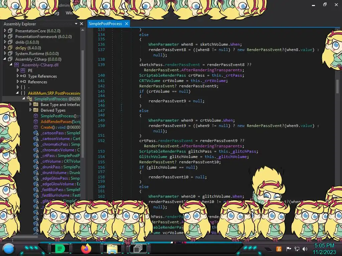This screenshot has height=256, width=342.
Task: Expand the References node
Action: click(18, 82)
